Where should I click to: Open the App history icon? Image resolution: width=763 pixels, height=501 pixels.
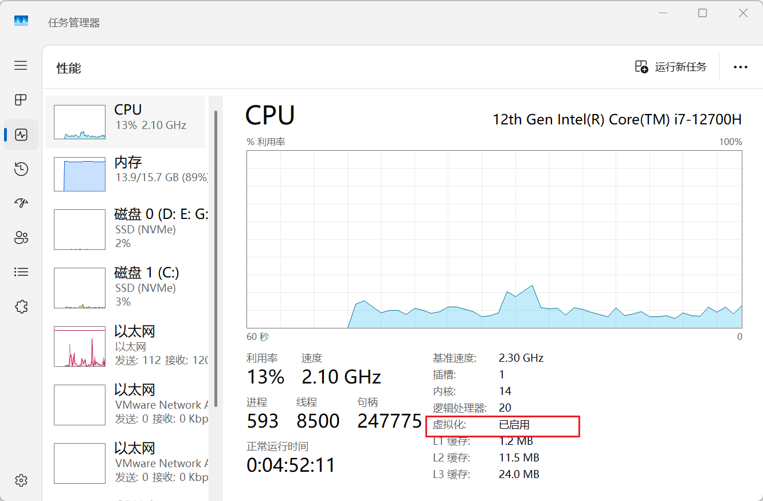click(x=21, y=169)
